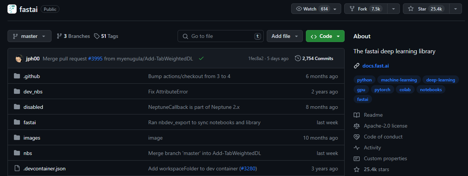
Task: Open 'Merge branch master into Add-TabWeightedDL' commit
Action: coord(205,153)
